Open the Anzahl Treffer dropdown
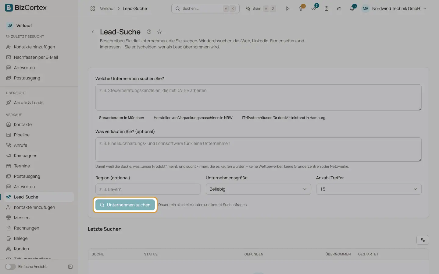This screenshot has height=274, width=439. click(369, 189)
